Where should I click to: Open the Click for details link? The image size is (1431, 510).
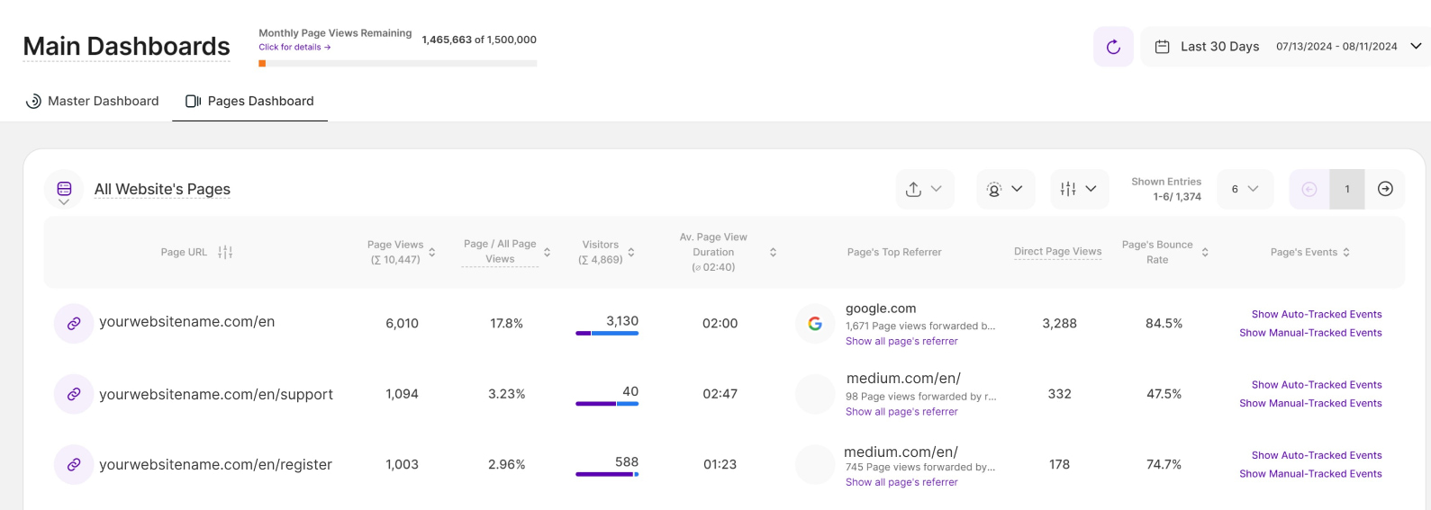(294, 47)
